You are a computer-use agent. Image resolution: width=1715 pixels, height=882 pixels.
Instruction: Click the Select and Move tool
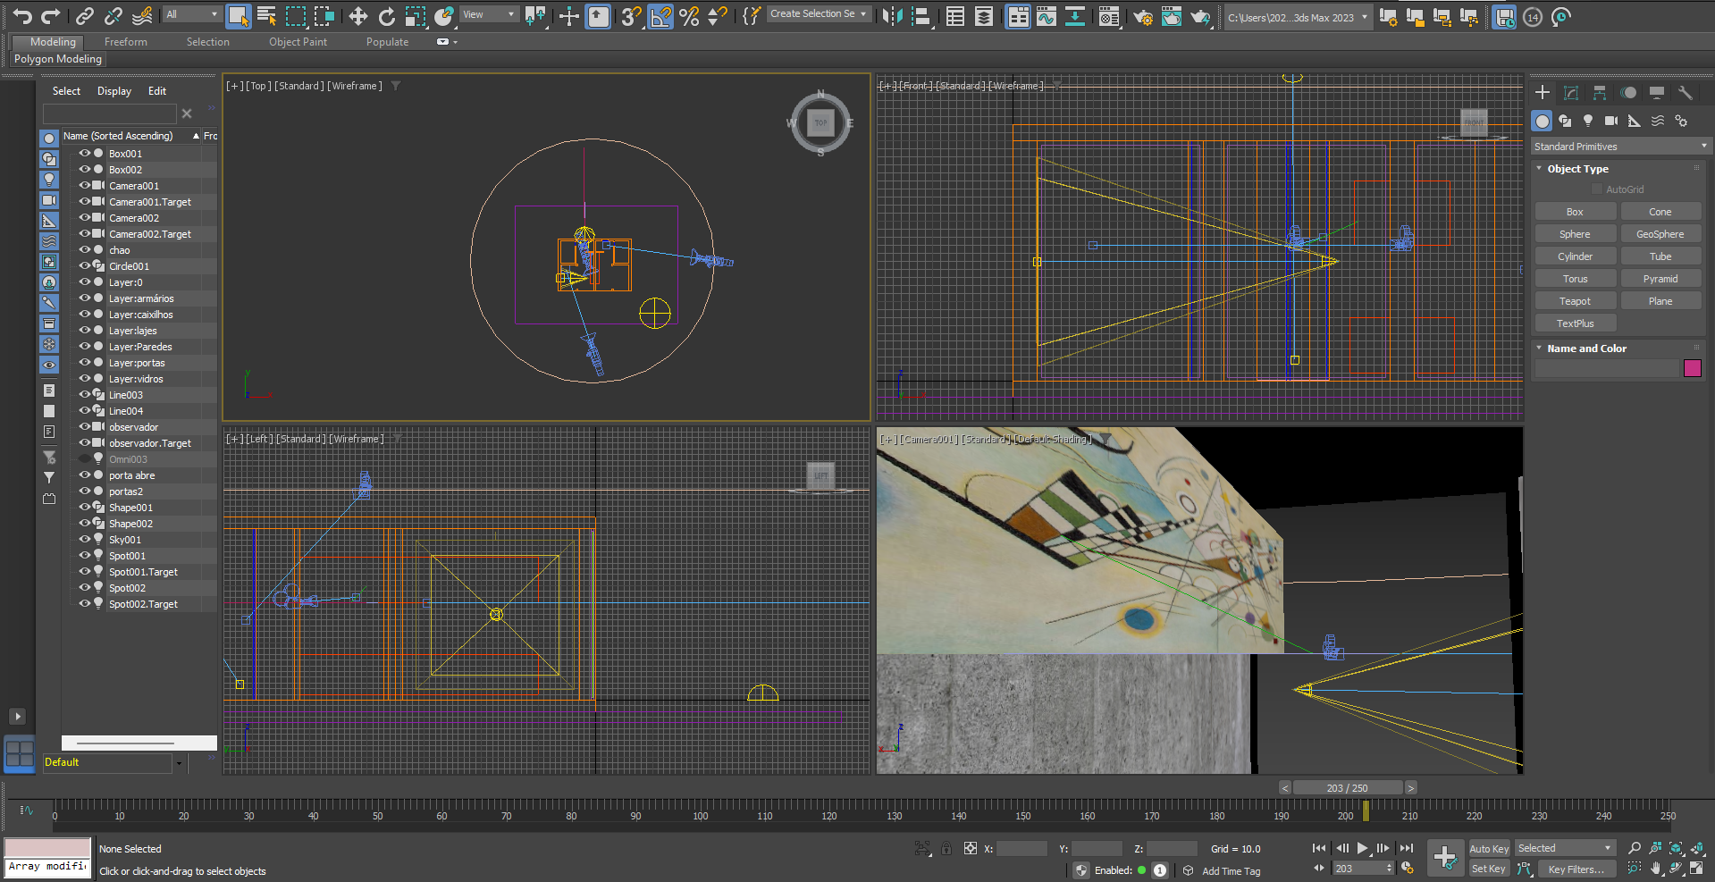[357, 16]
